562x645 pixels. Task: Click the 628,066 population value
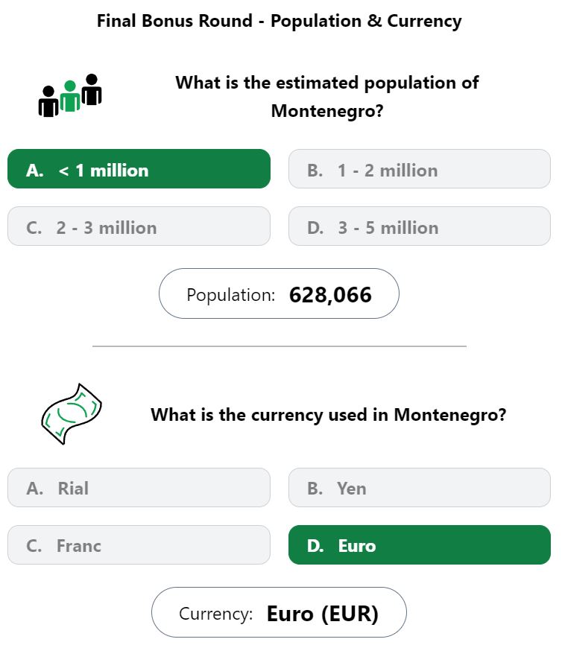click(330, 295)
